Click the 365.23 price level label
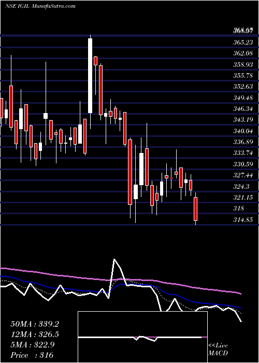259x363 pixels. (x=243, y=43)
